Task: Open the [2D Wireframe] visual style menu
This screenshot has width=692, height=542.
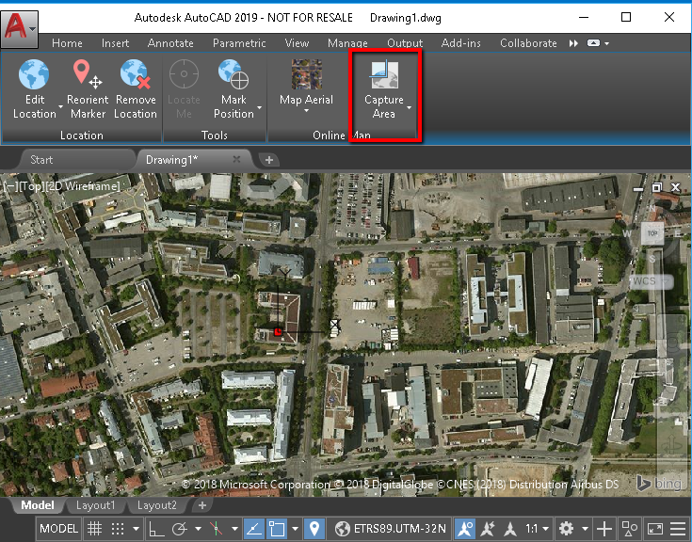Action: (x=83, y=186)
